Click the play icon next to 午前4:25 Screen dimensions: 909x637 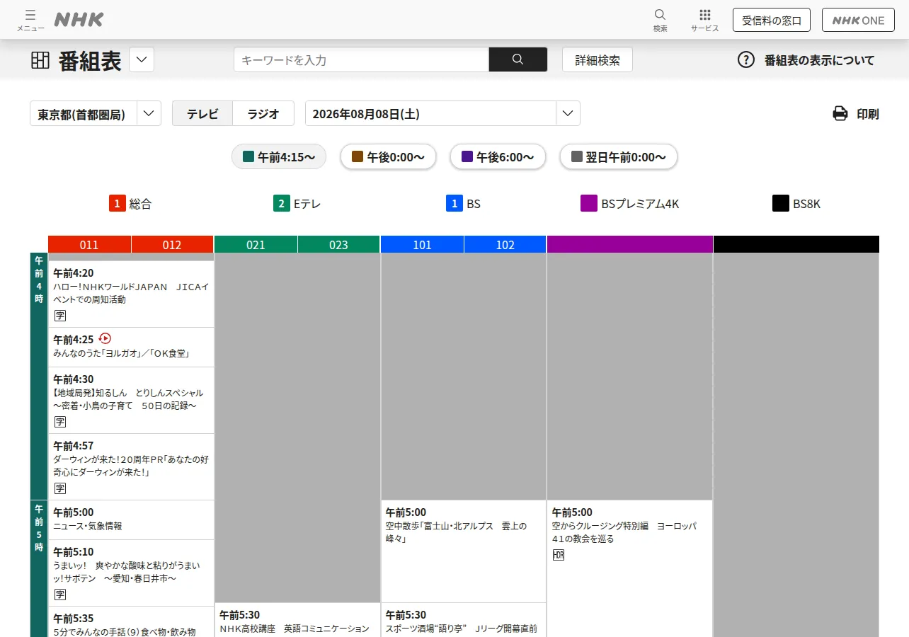click(105, 338)
